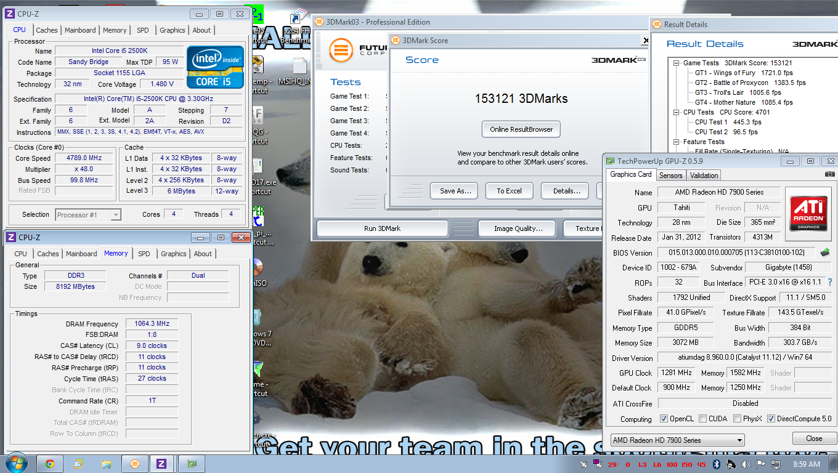Toggle the CUDA checkbox in GPU-Z
The width and height of the screenshot is (838, 473).
point(703,419)
